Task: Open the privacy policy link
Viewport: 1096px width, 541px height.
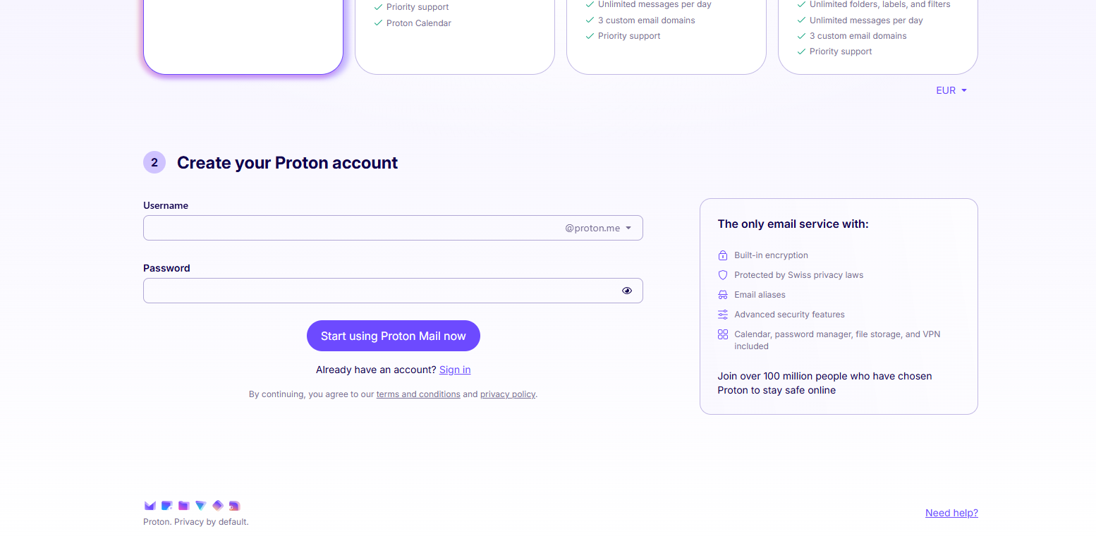Action: (x=508, y=394)
